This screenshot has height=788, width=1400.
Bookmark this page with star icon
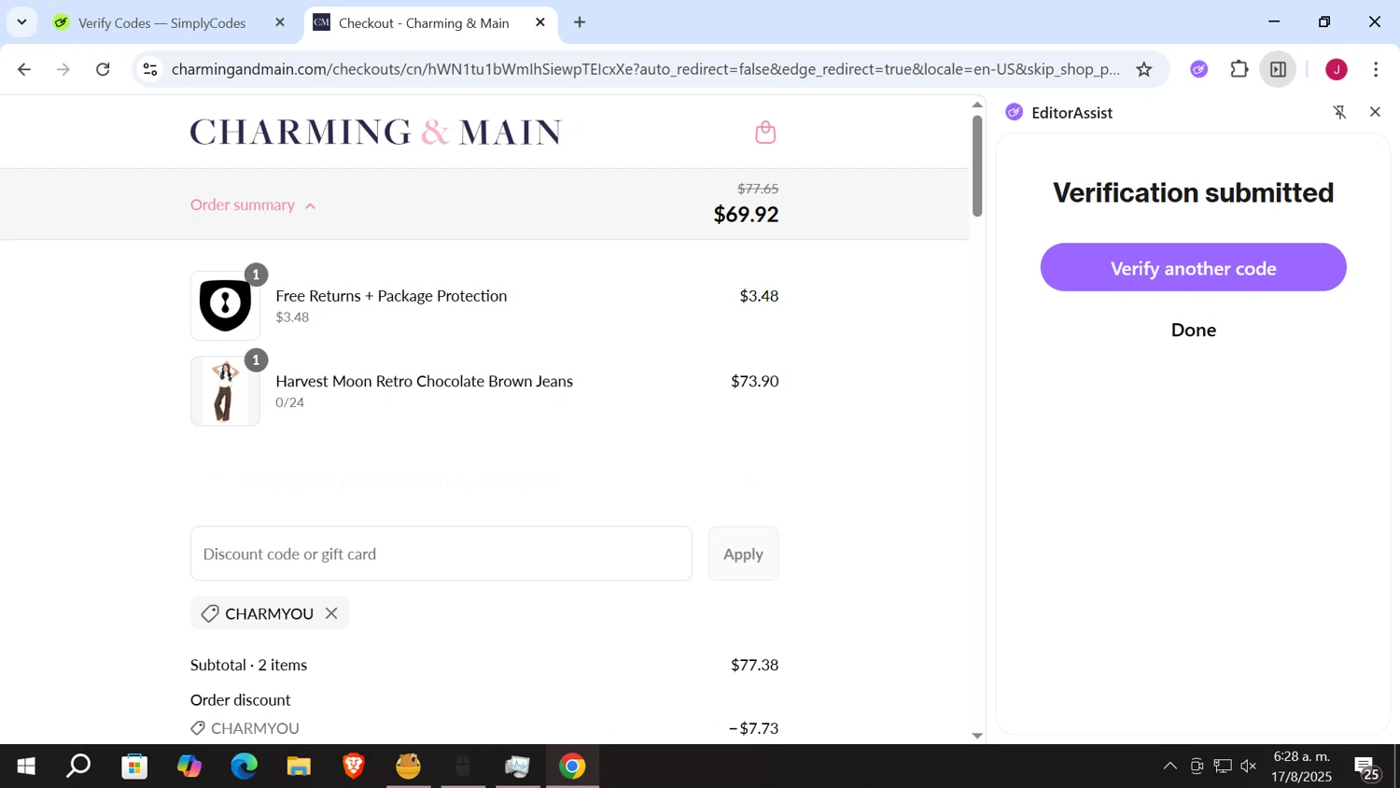(1144, 69)
